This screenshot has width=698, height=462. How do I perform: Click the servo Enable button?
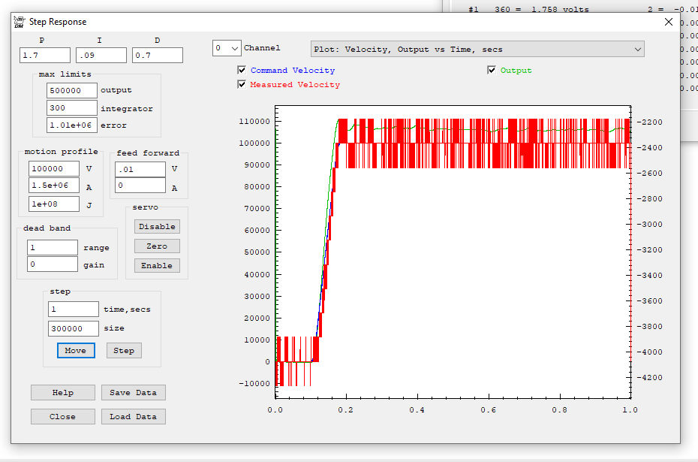(x=157, y=265)
